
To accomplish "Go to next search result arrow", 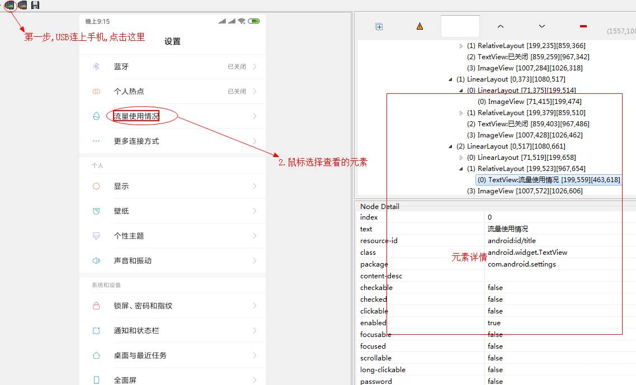I will (542, 26).
